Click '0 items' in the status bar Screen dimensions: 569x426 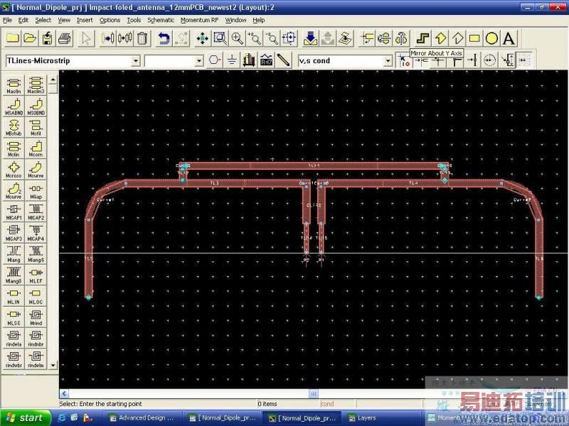(x=267, y=403)
